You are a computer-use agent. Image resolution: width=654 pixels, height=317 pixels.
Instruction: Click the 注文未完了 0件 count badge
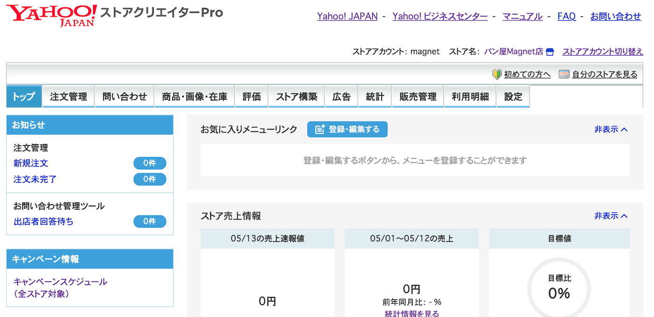[150, 179]
